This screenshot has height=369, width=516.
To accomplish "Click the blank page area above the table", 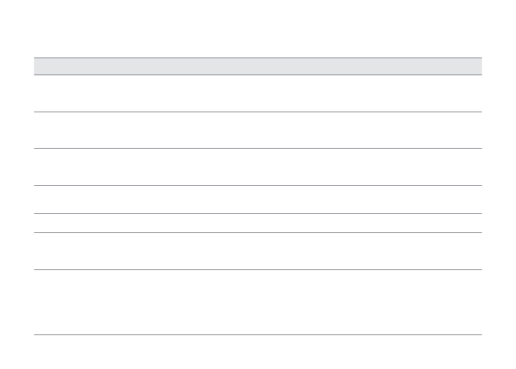I will 257,28.
